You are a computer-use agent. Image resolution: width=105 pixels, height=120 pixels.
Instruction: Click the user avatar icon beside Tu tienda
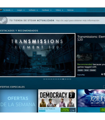(x=1, y=10)
